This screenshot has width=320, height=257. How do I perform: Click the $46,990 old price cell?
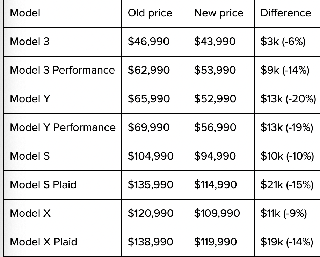pos(148,42)
